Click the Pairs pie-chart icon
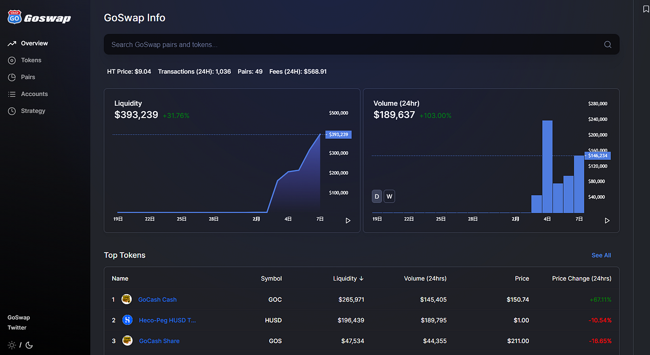Image resolution: width=650 pixels, height=355 pixels. point(12,77)
